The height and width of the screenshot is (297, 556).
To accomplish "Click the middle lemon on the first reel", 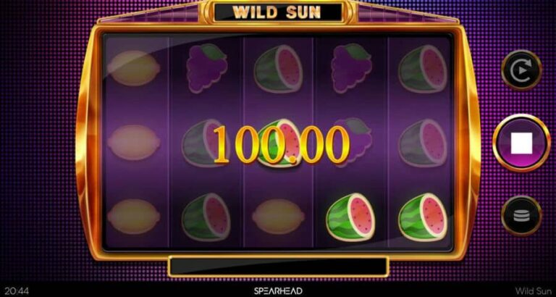I will 133,142.
